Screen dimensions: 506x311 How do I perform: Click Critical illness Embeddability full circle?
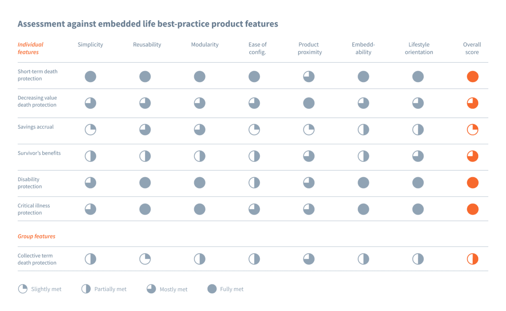363,209
